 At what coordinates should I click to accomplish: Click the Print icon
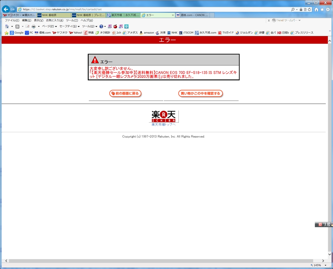(x=33, y=27)
